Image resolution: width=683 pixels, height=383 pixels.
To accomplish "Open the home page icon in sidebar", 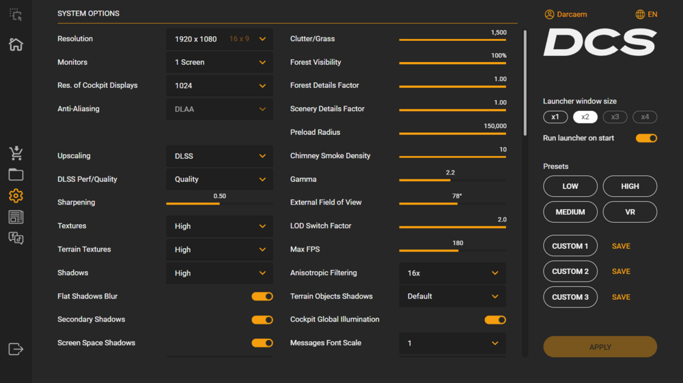I will click(x=16, y=44).
